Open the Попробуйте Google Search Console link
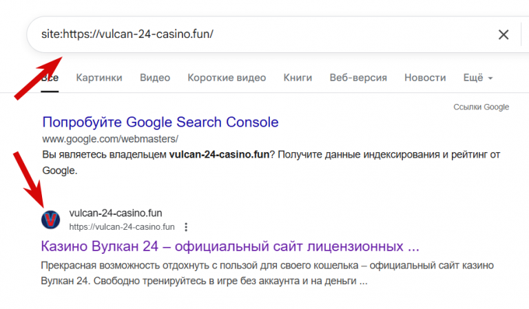The image size is (529, 309). (x=160, y=122)
